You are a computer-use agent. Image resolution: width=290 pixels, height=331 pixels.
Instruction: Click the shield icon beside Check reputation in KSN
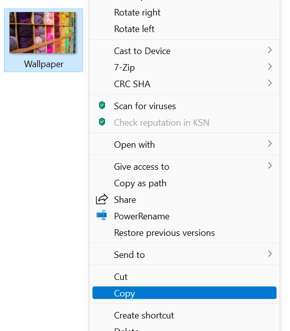[102, 122]
